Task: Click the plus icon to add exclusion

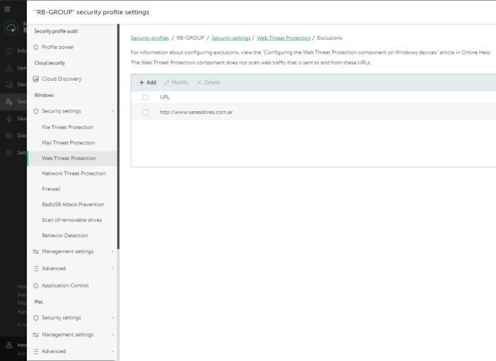Action: 142,83
